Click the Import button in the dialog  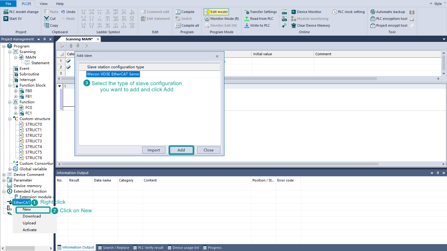click(x=154, y=150)
